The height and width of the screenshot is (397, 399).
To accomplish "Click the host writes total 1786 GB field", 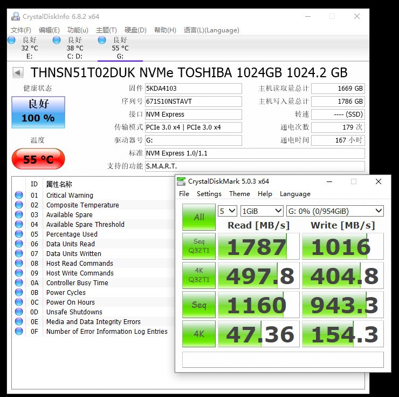I will 338,102.
